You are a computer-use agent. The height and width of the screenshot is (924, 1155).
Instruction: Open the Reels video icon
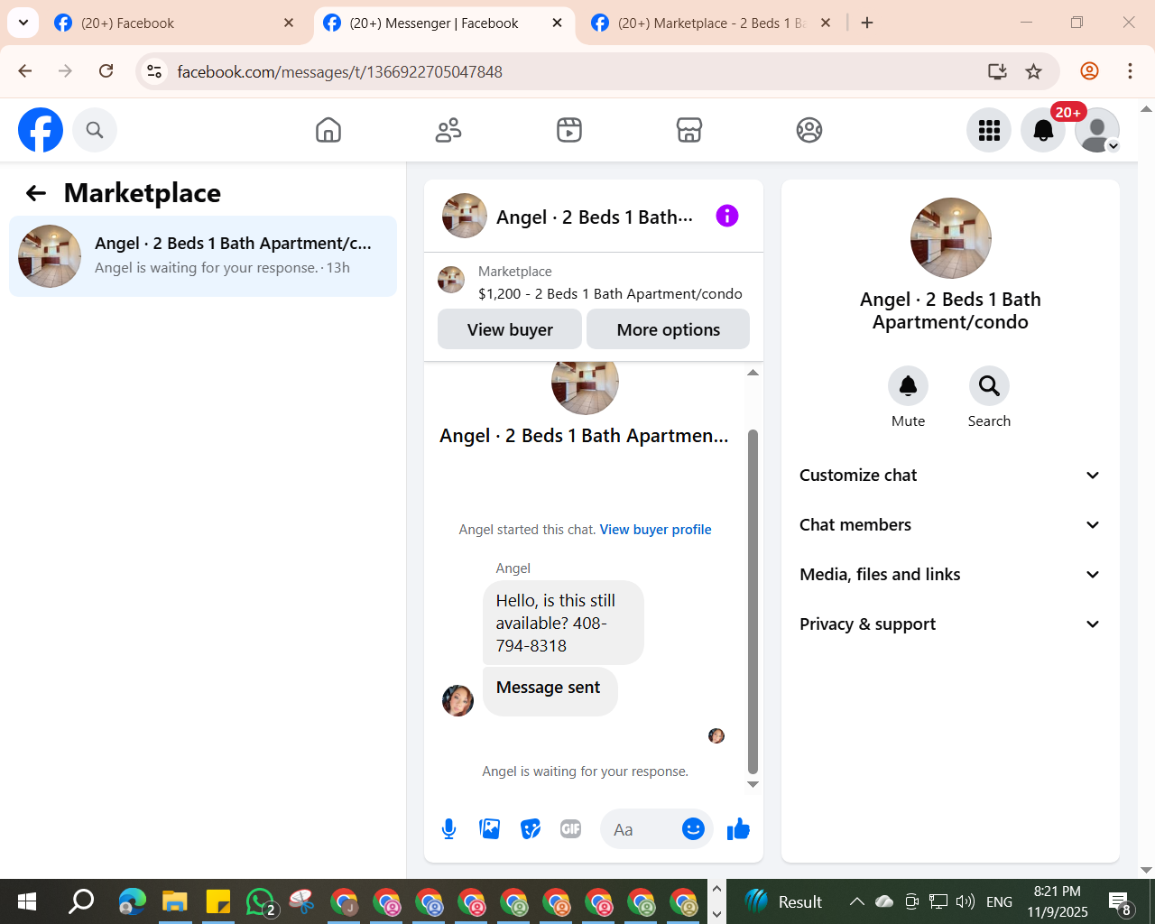click(569, 130)
